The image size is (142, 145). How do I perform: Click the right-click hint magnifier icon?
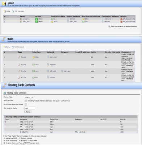point(109,26)
